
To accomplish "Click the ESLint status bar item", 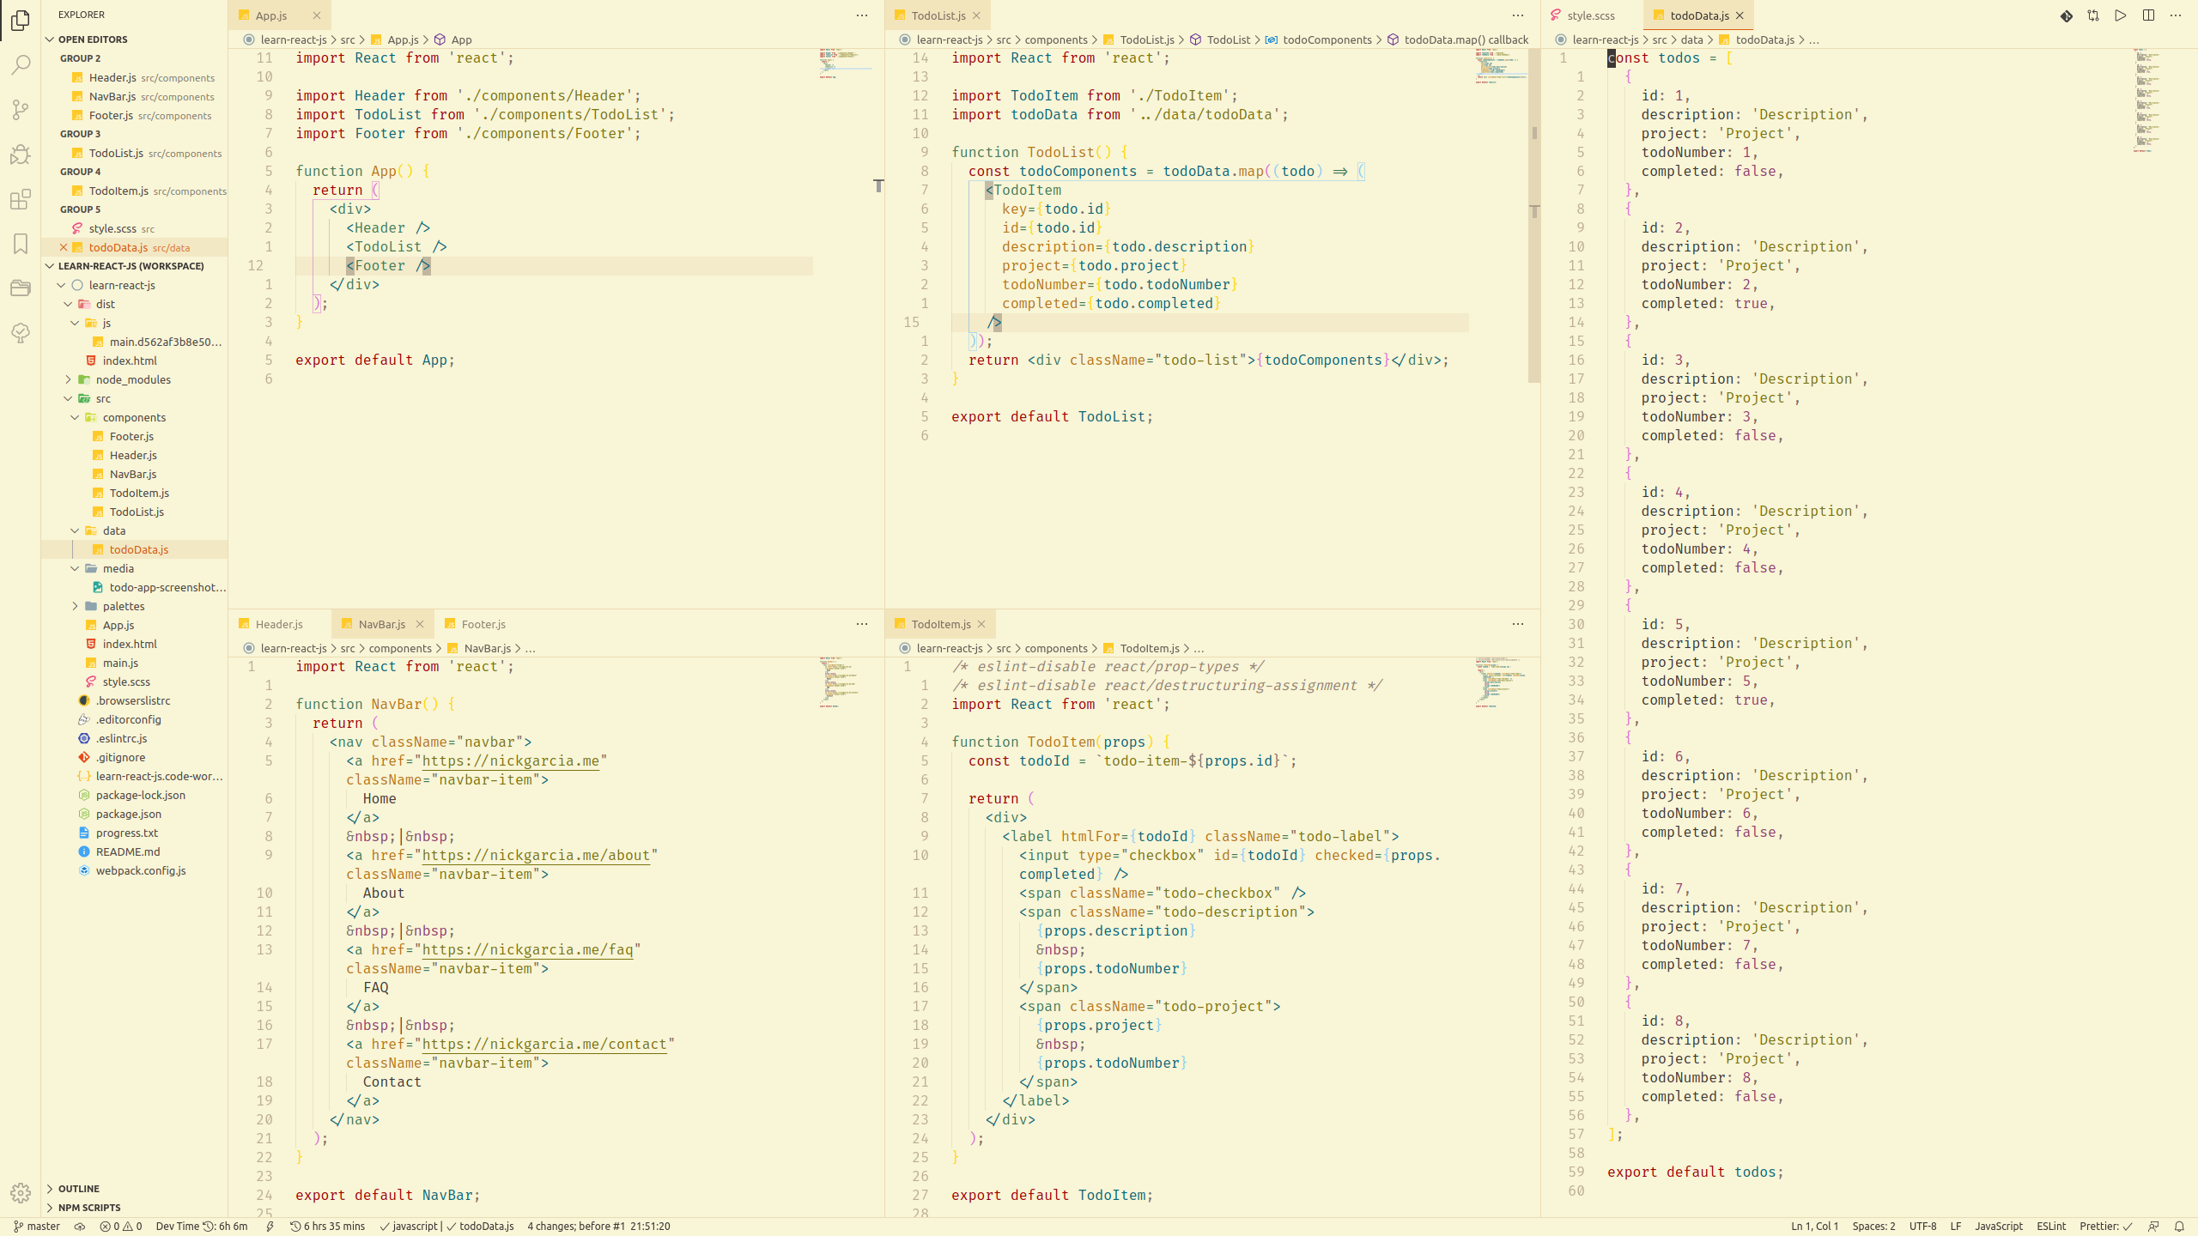I will tap(2051, 1227).
